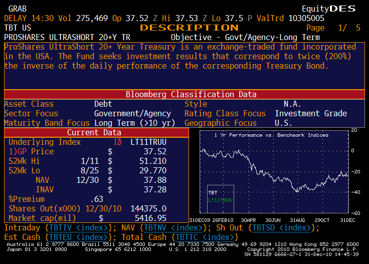Click the PROSHARES ULTRASHORT 20+Y TR name
The height and width of the screenshot is (264, 369).
coord(67,37)
